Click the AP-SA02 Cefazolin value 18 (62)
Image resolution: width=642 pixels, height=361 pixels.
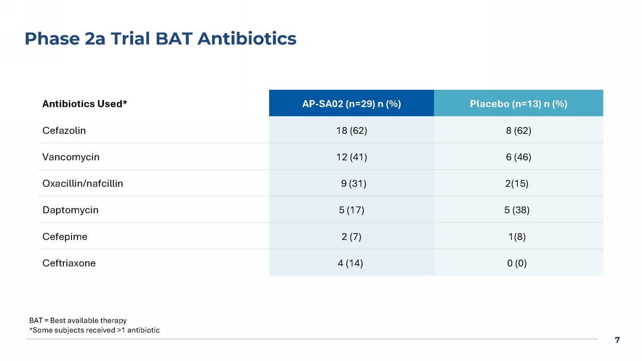pos(351,130)
